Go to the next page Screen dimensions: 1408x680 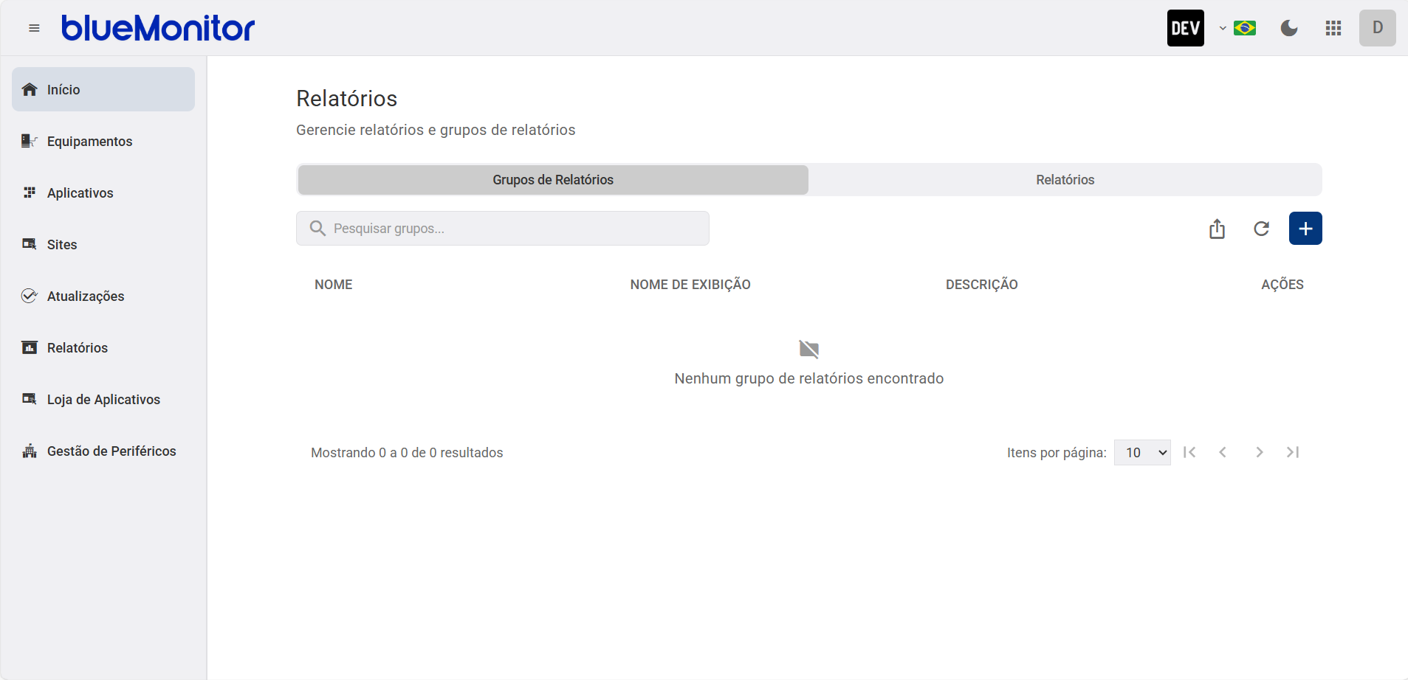click(x=1260, y=452)
